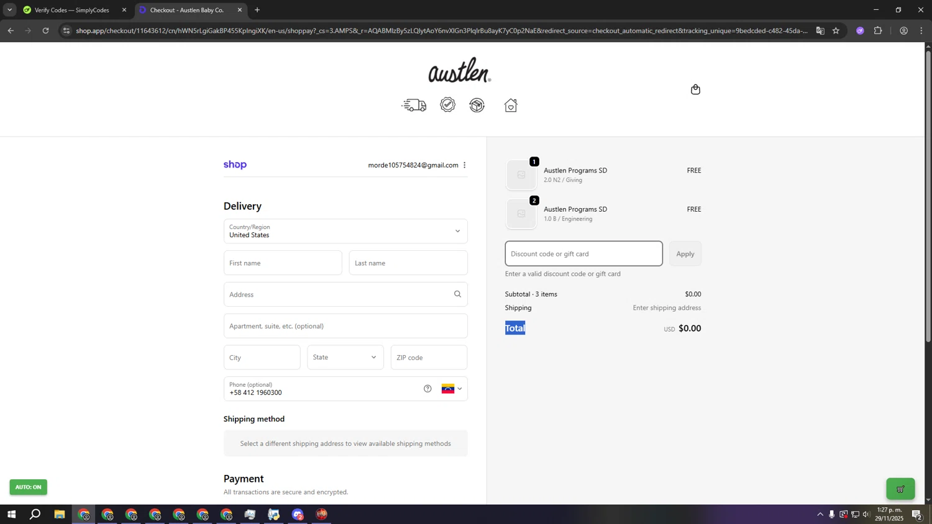Click the Apply discount button
This screenshot has width=932, height=524.
point(685,254)
